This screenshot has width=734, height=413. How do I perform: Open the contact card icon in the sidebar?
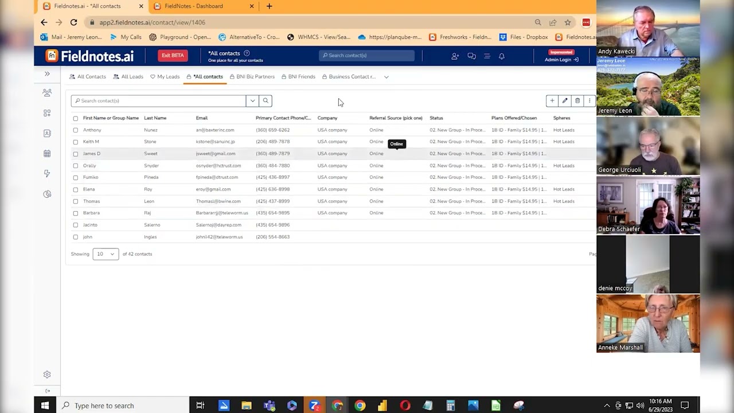click(47, 133)
